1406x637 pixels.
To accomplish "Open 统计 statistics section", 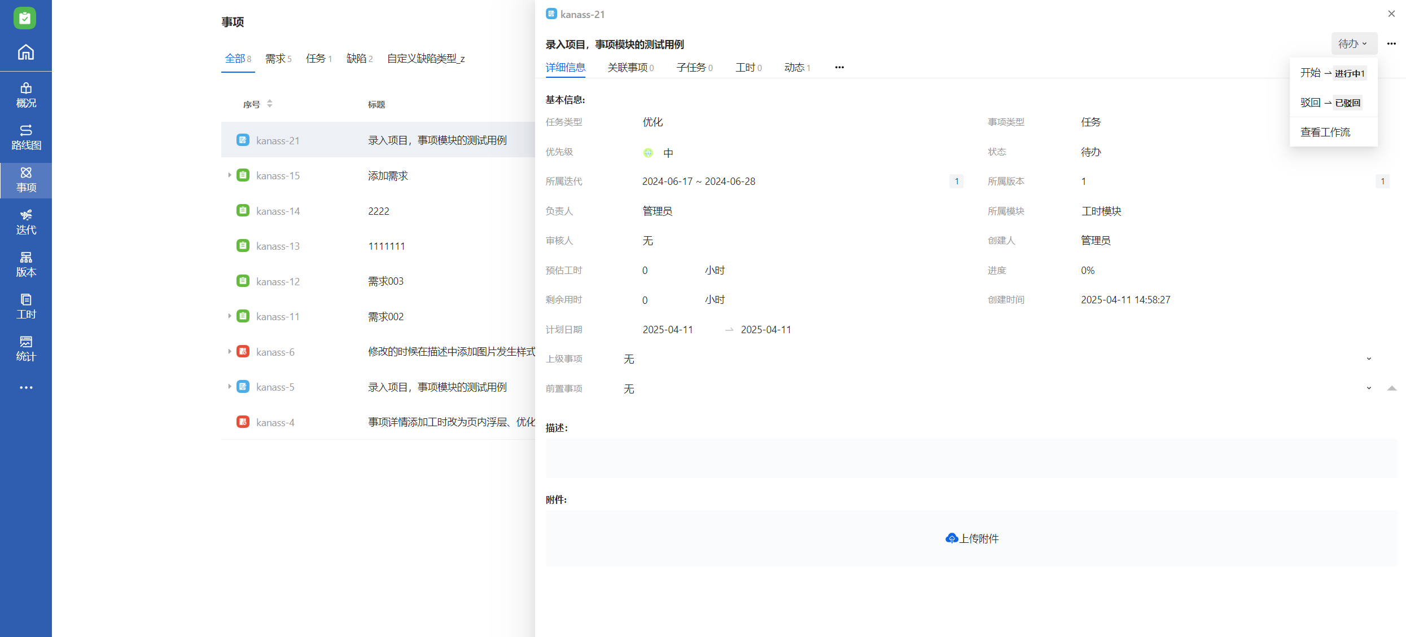I will coord(26,348).
